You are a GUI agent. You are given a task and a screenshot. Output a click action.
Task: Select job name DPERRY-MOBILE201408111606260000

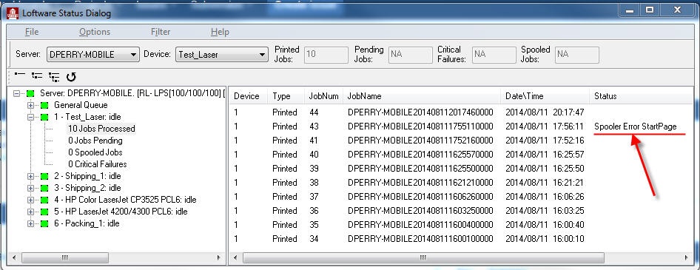(x=420, y=197)
